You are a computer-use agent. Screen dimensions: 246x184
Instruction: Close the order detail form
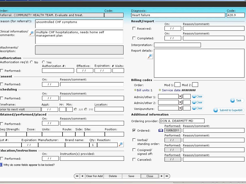(x=150, y=176)
